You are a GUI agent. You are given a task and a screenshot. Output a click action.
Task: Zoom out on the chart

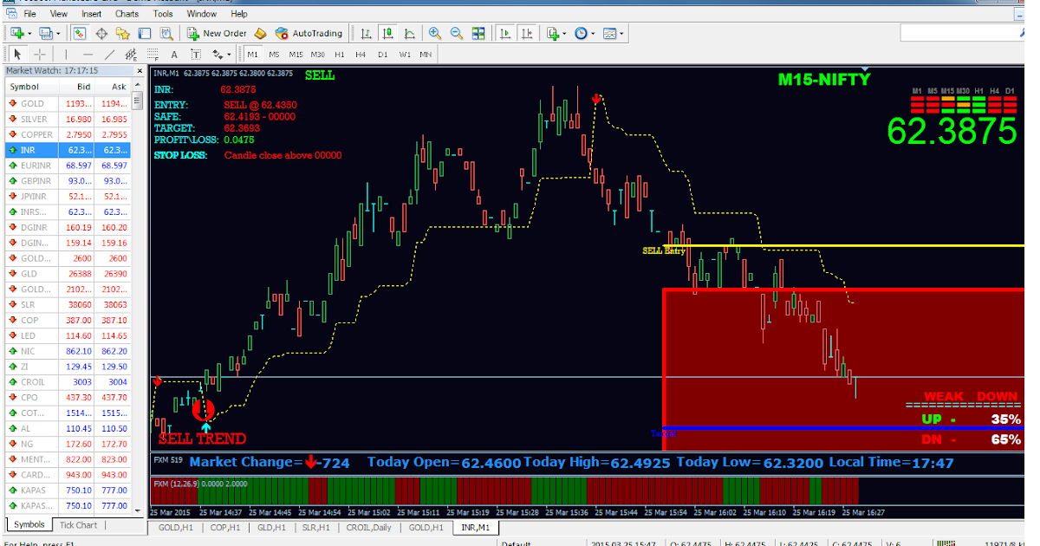[457, 33]
